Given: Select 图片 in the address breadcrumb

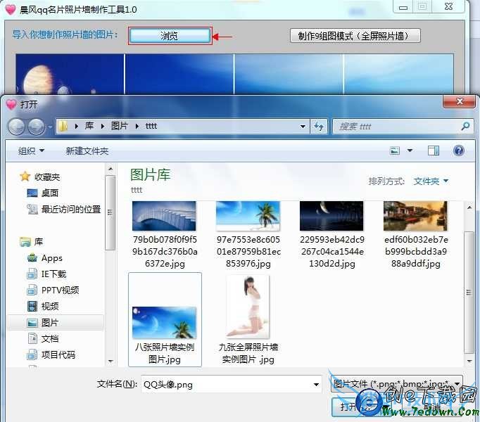Looking at the screenshot, I should (119, 126).
